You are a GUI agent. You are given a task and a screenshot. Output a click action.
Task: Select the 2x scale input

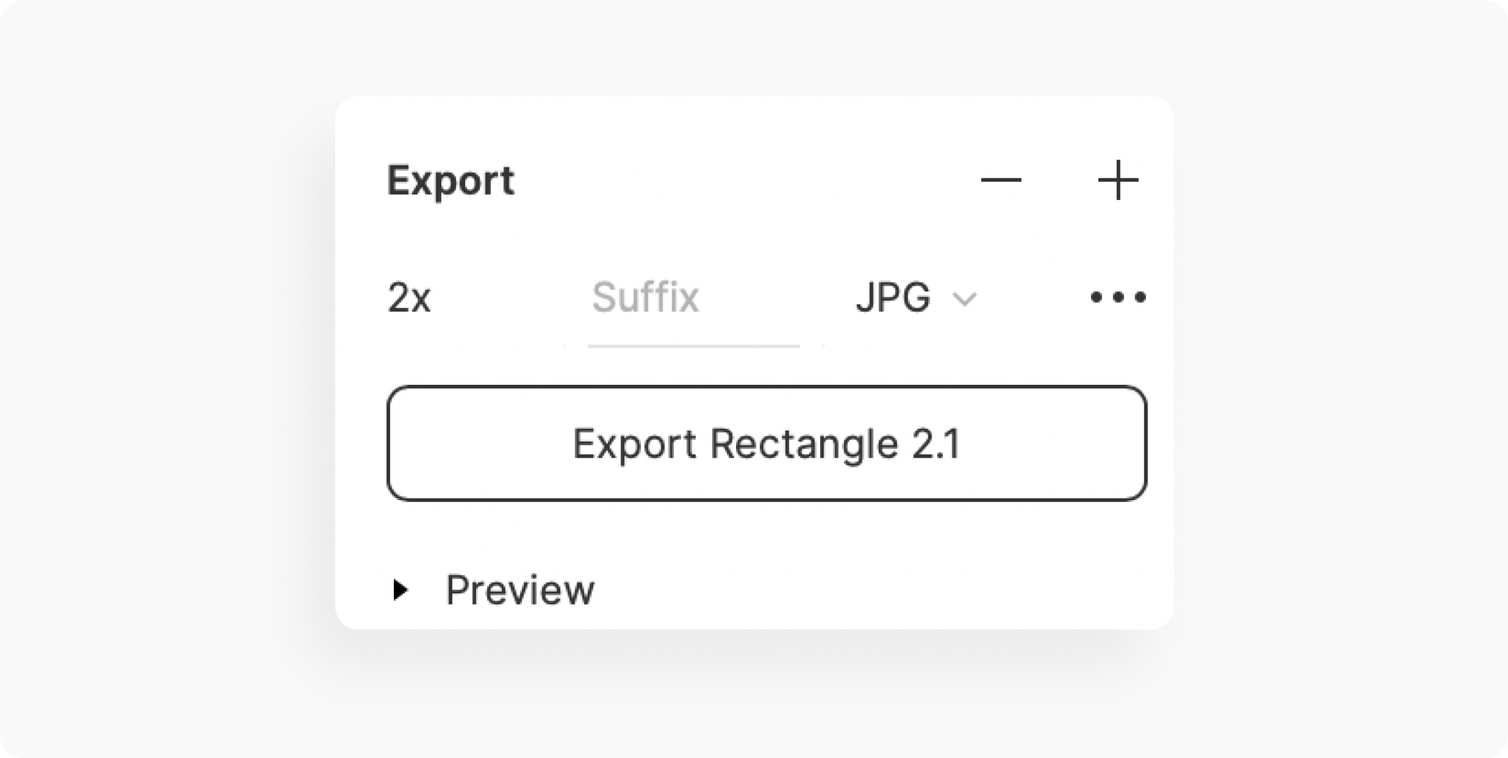pyautogui.click(x=409, y=298)
